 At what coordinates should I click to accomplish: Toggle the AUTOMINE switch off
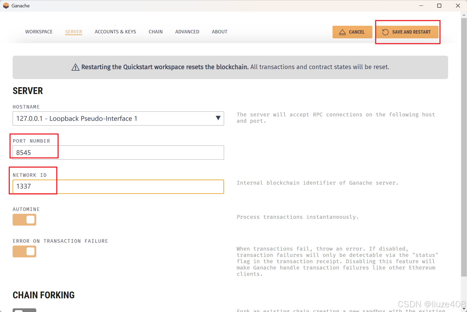point(24,220)
